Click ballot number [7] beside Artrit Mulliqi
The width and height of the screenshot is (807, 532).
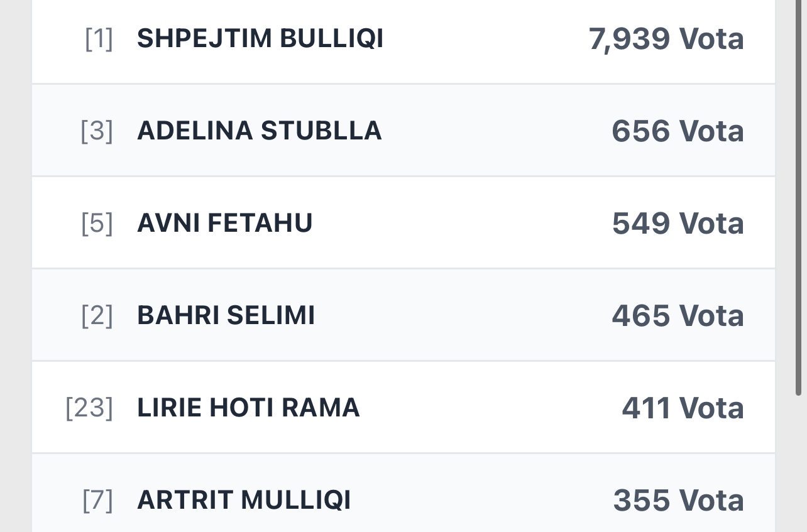tap(97, 500)
